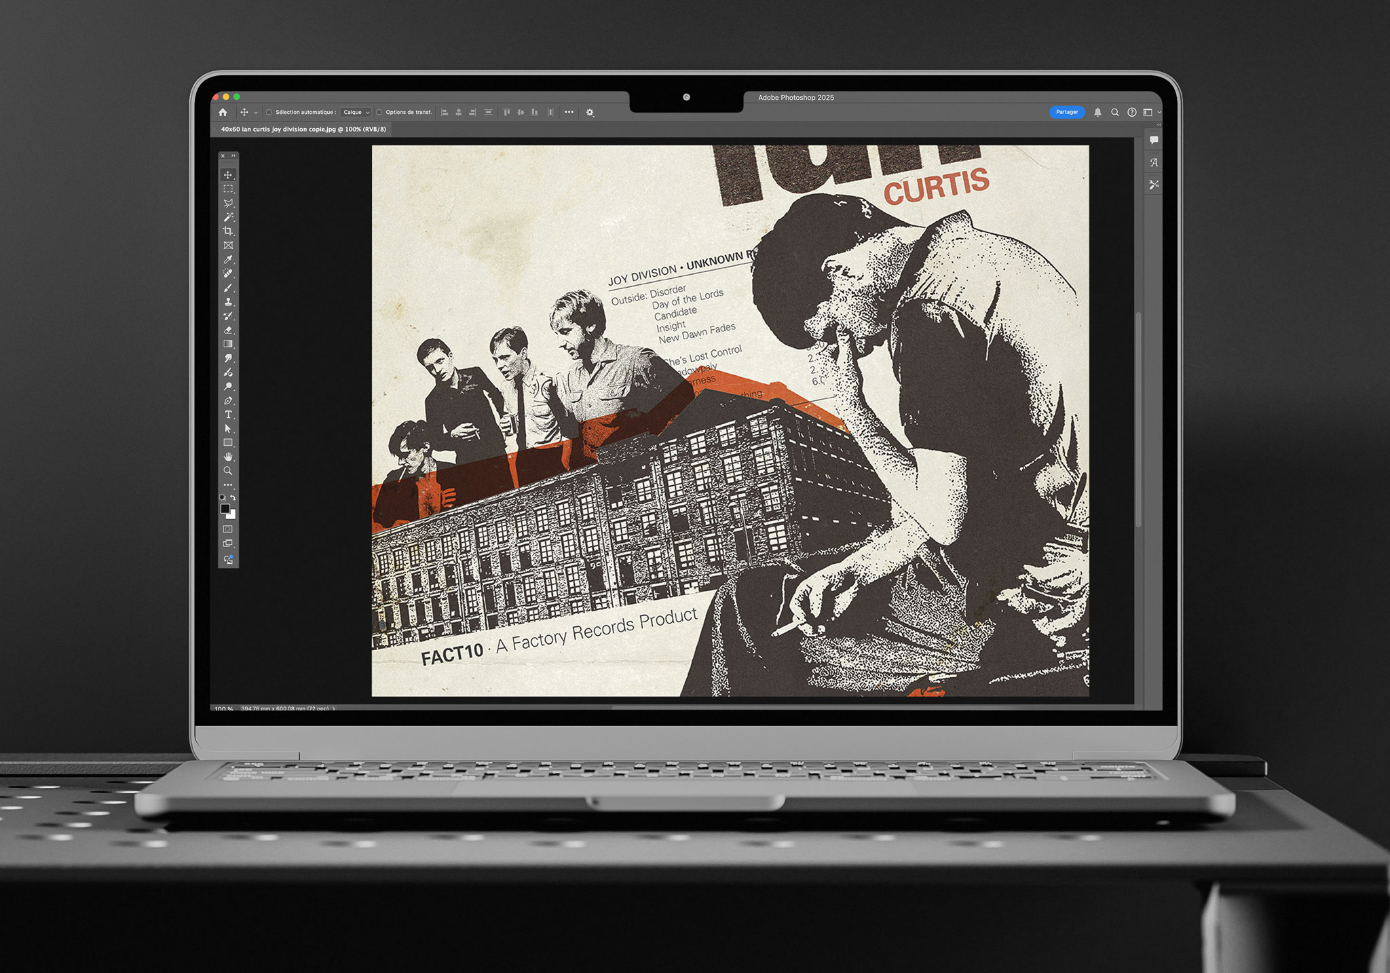Align horizontal centers
This screenshot has width=1390, height=973.
(x=459, y=113)
